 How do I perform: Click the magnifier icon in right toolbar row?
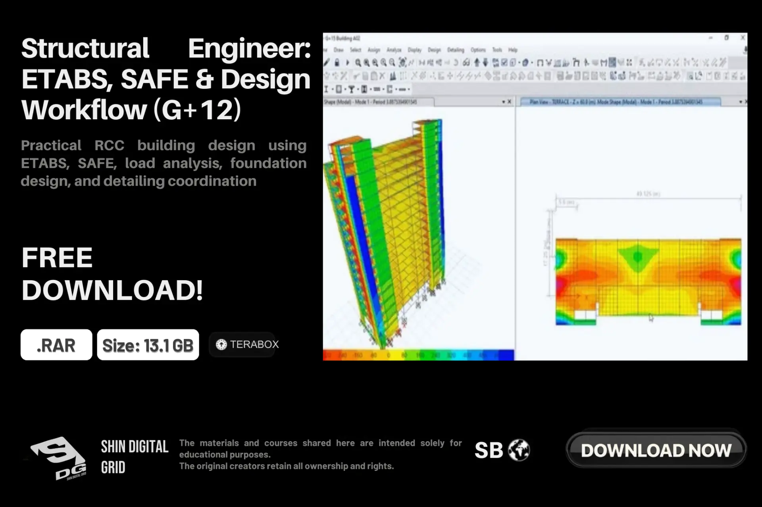[x=691, y=76]
